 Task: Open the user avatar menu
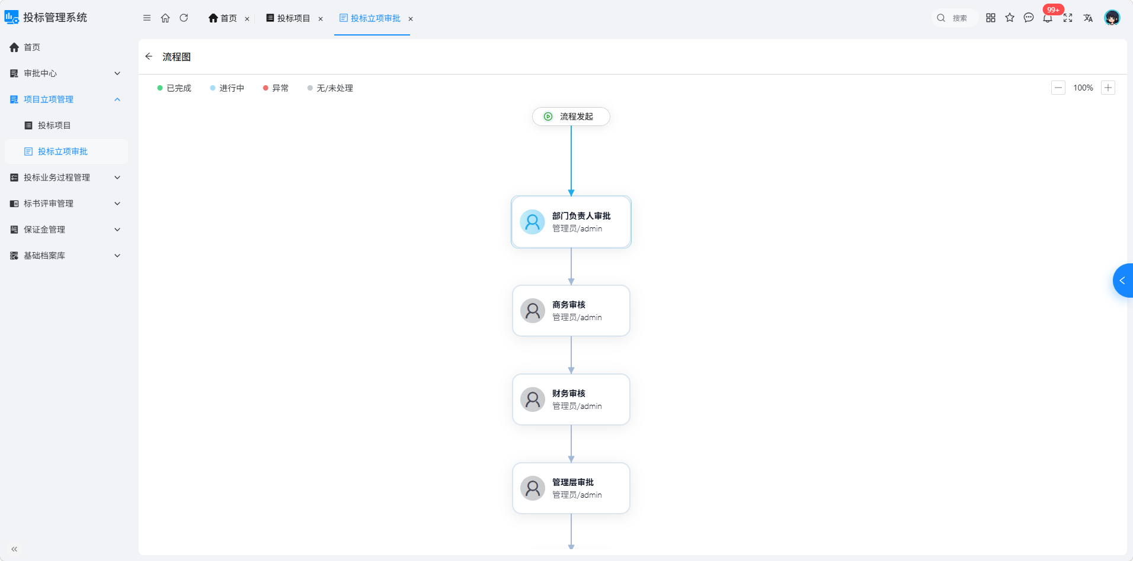(1112, 18)
